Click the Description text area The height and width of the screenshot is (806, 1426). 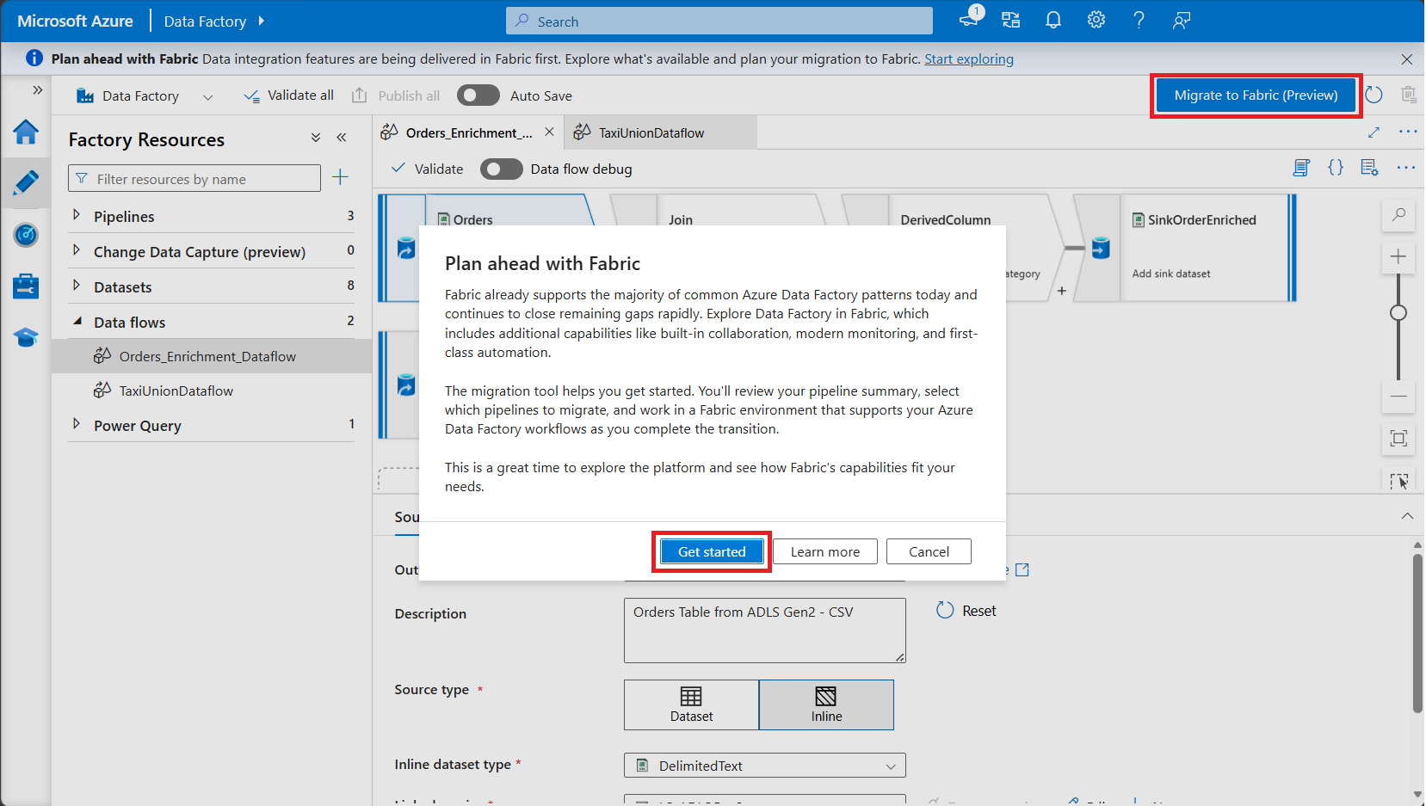pos(764,631)
